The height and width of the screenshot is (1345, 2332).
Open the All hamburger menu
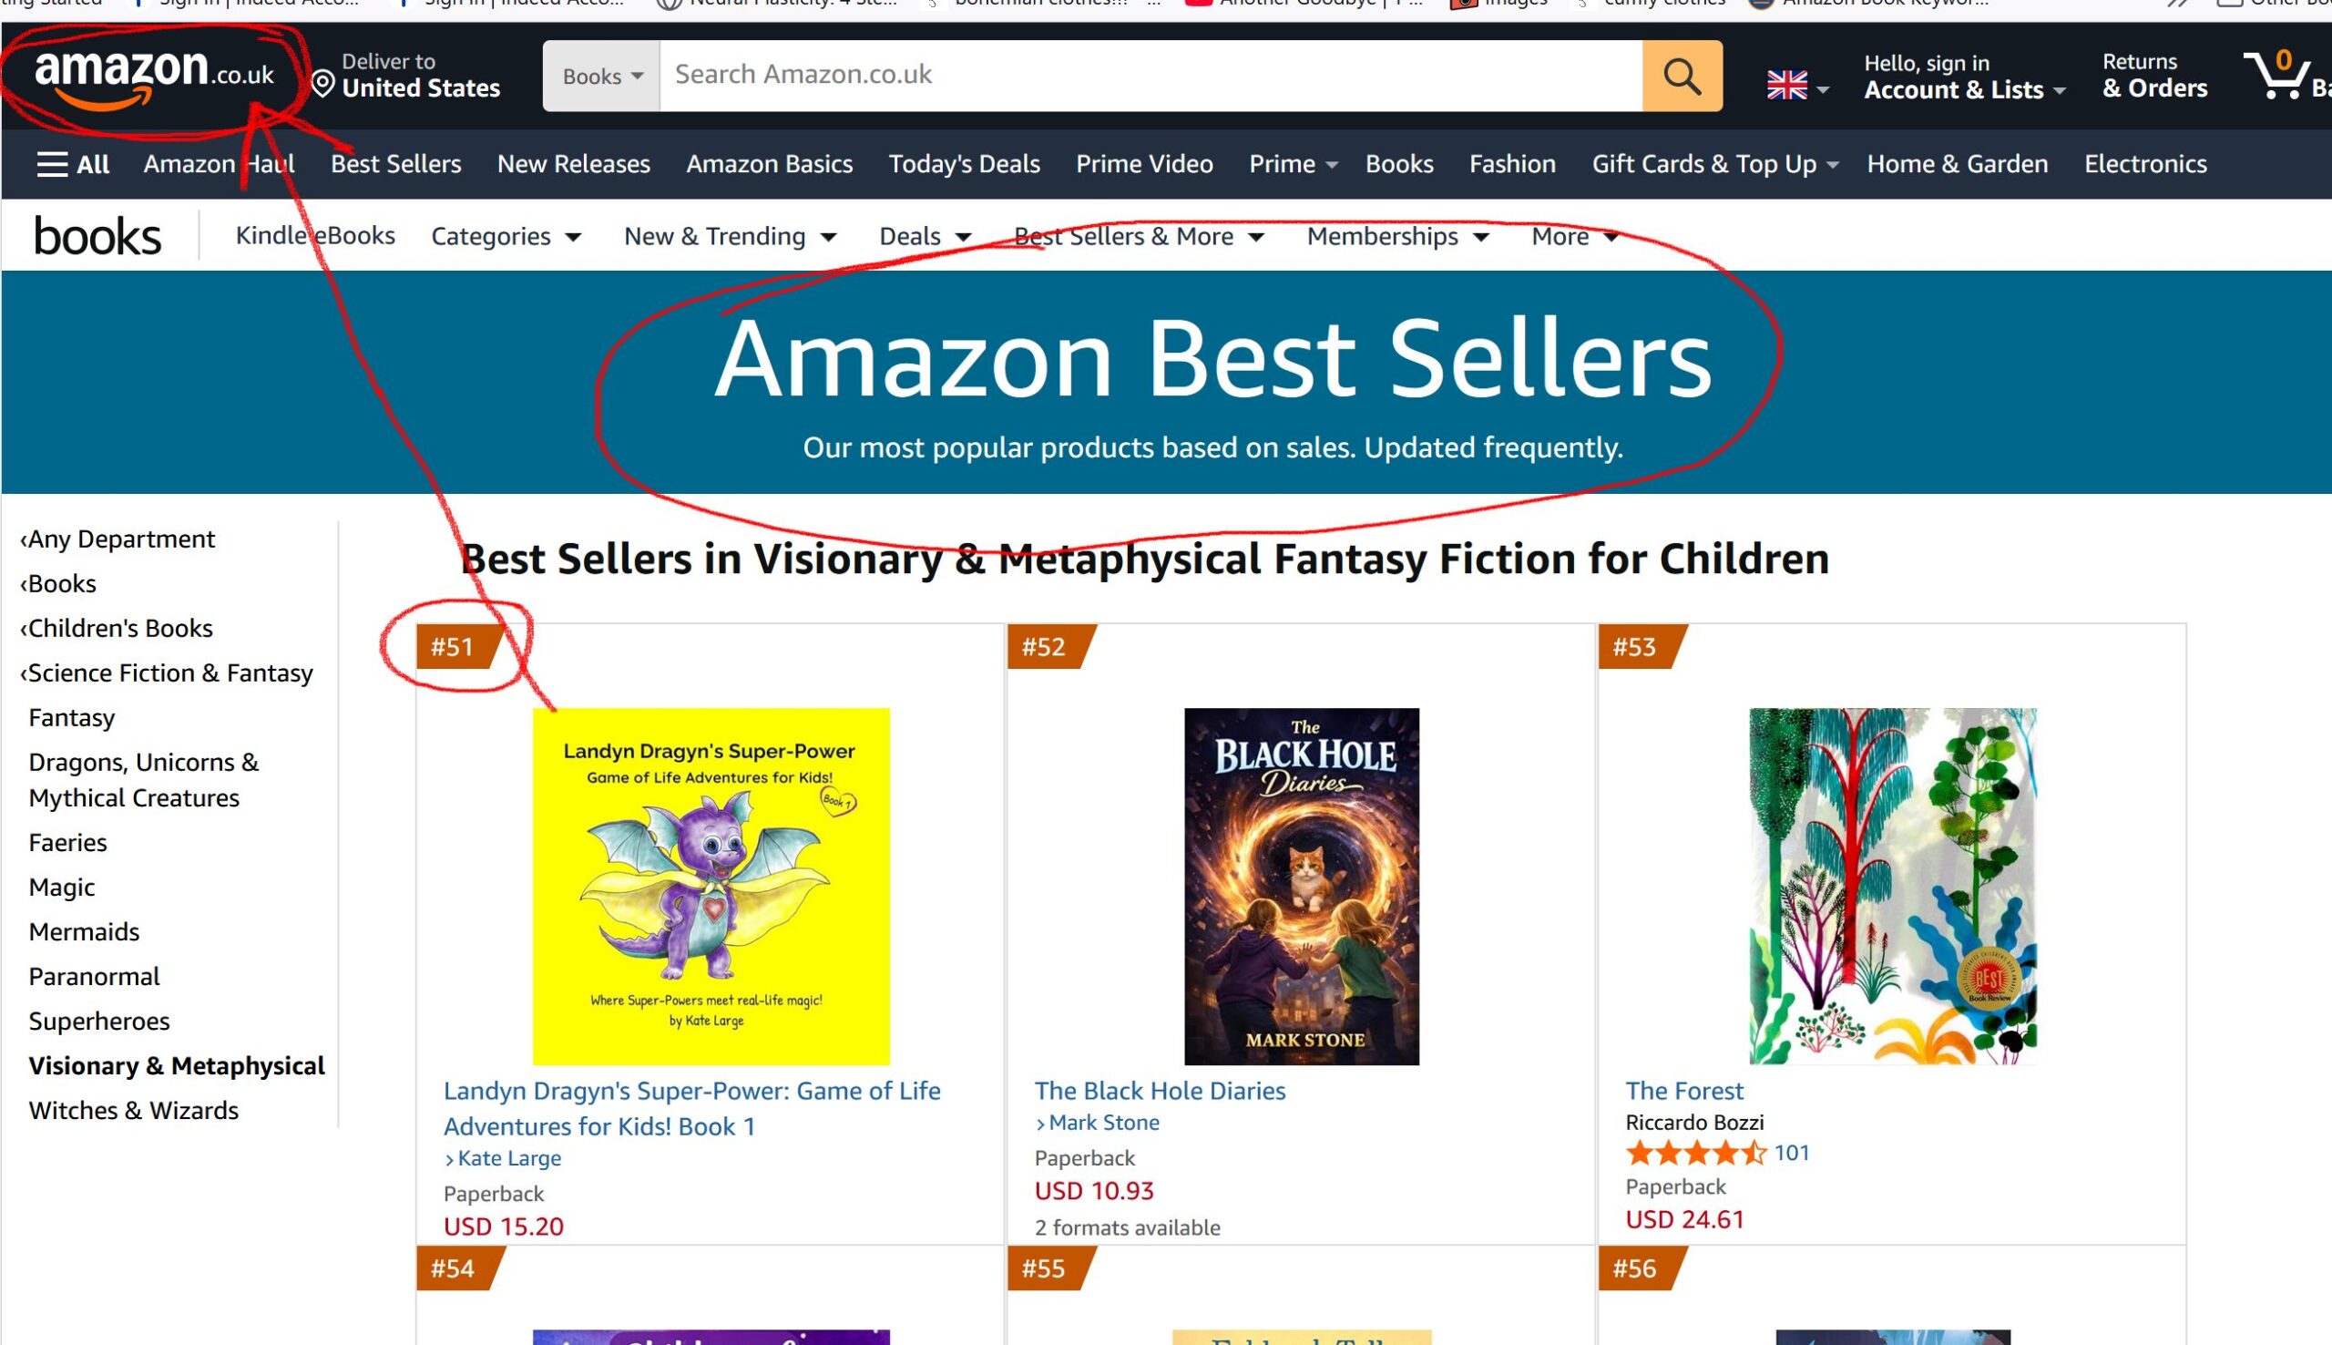pos(73,164)
